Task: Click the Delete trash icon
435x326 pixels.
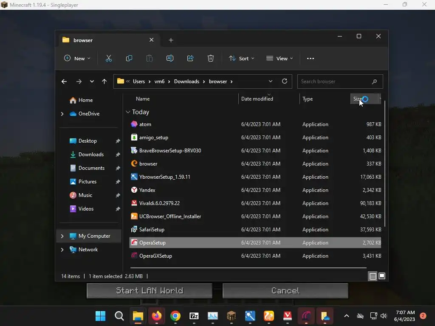Action: pos(211,59)
